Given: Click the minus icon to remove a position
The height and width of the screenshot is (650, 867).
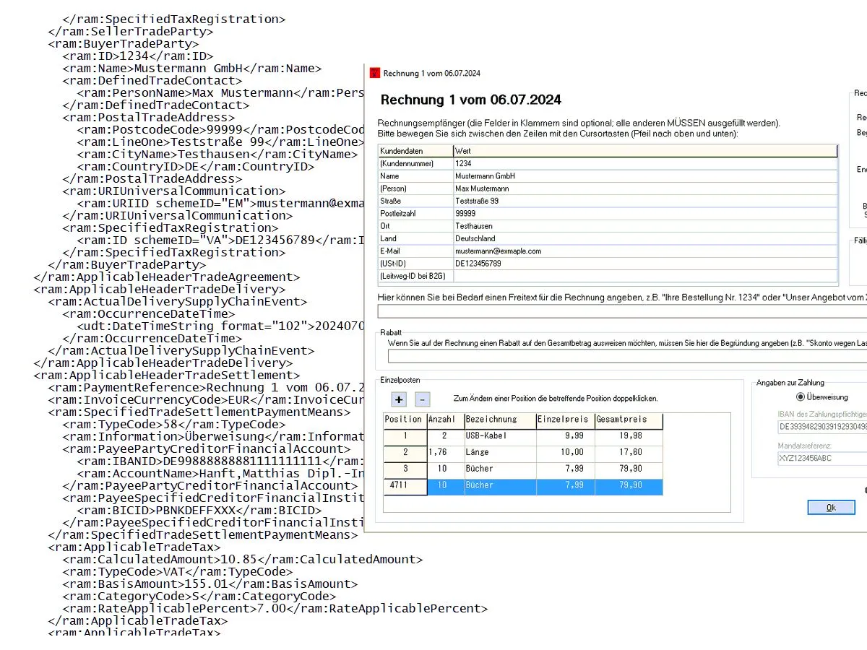Looking at the screenshot, I should click(x=423, y=399).
